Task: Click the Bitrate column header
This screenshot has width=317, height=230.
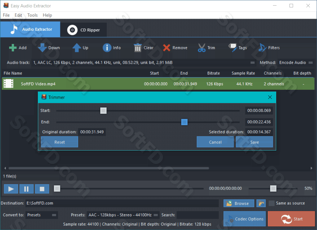Action: pos(214,73)
